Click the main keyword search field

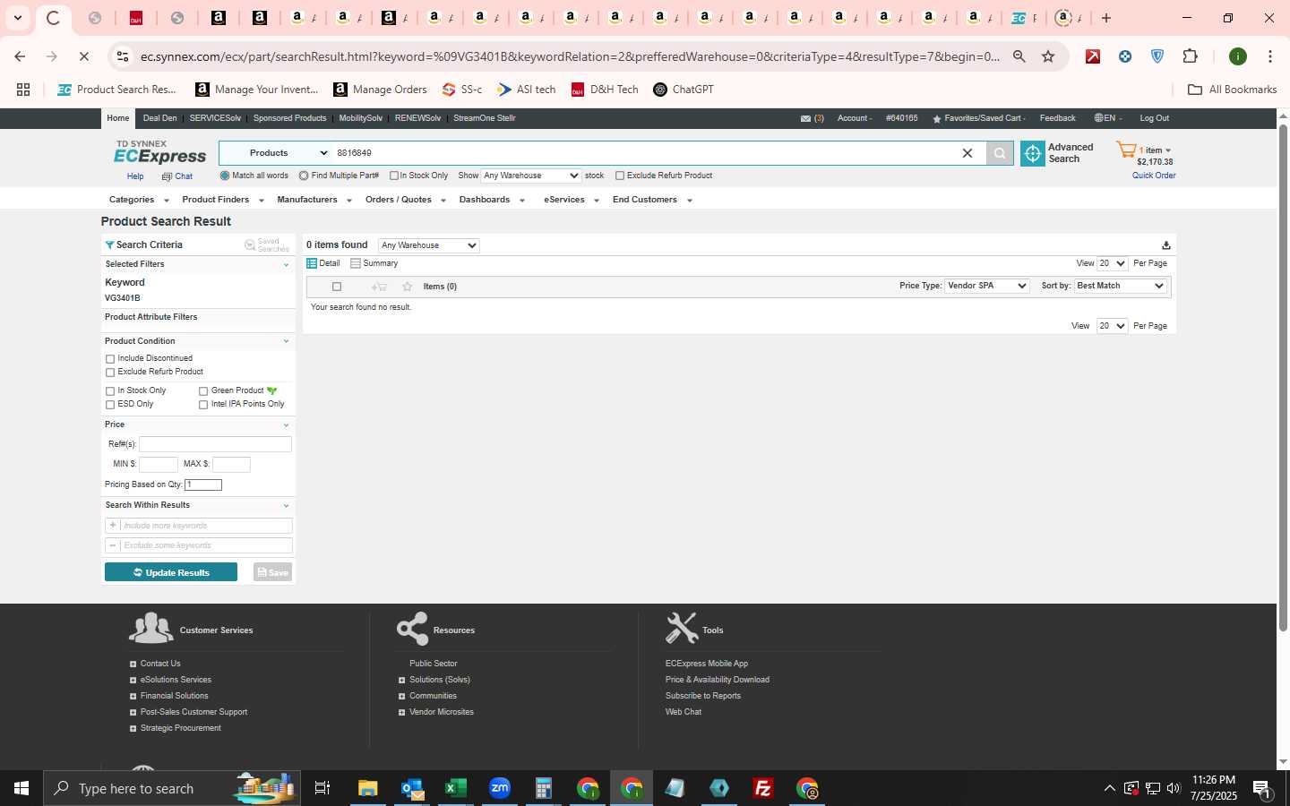(643, 153)
